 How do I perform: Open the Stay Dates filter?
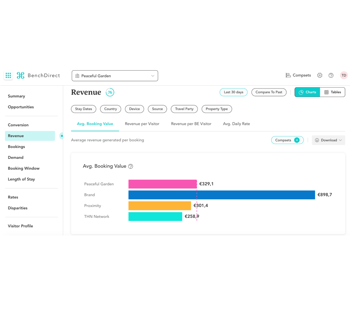83,109
